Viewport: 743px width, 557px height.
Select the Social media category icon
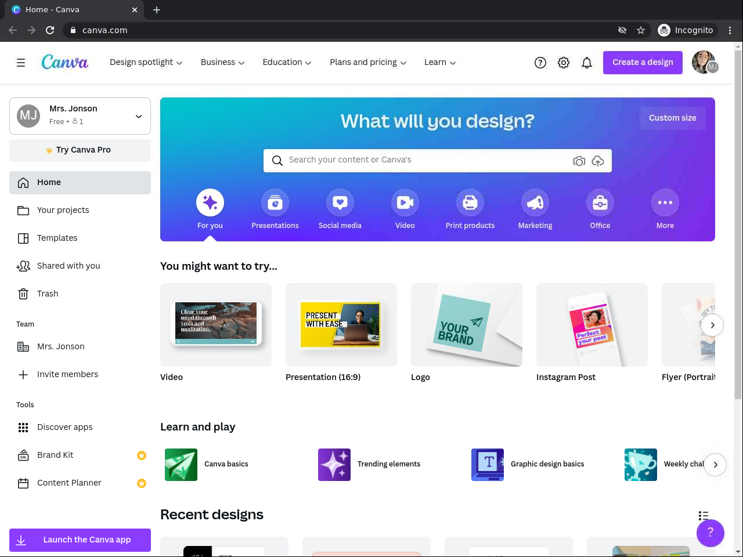click(x=340, y=202)
